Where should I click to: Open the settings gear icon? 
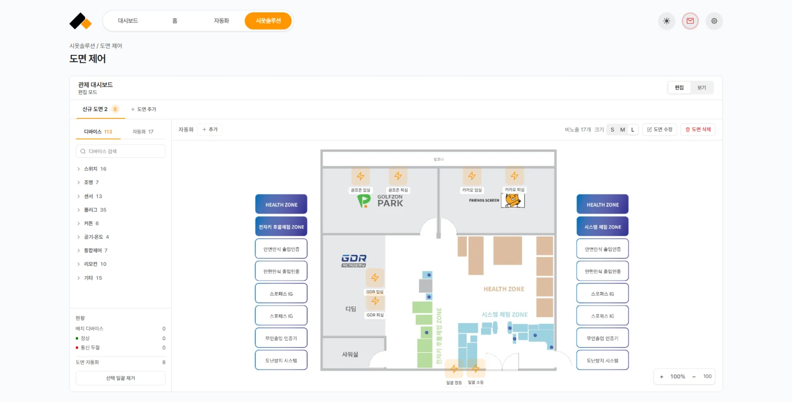pyautogui.click(x=714, y=21)
